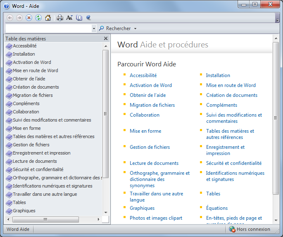
Task: Expand Activation de Word book in contents
Action: (x=9, y=63)
